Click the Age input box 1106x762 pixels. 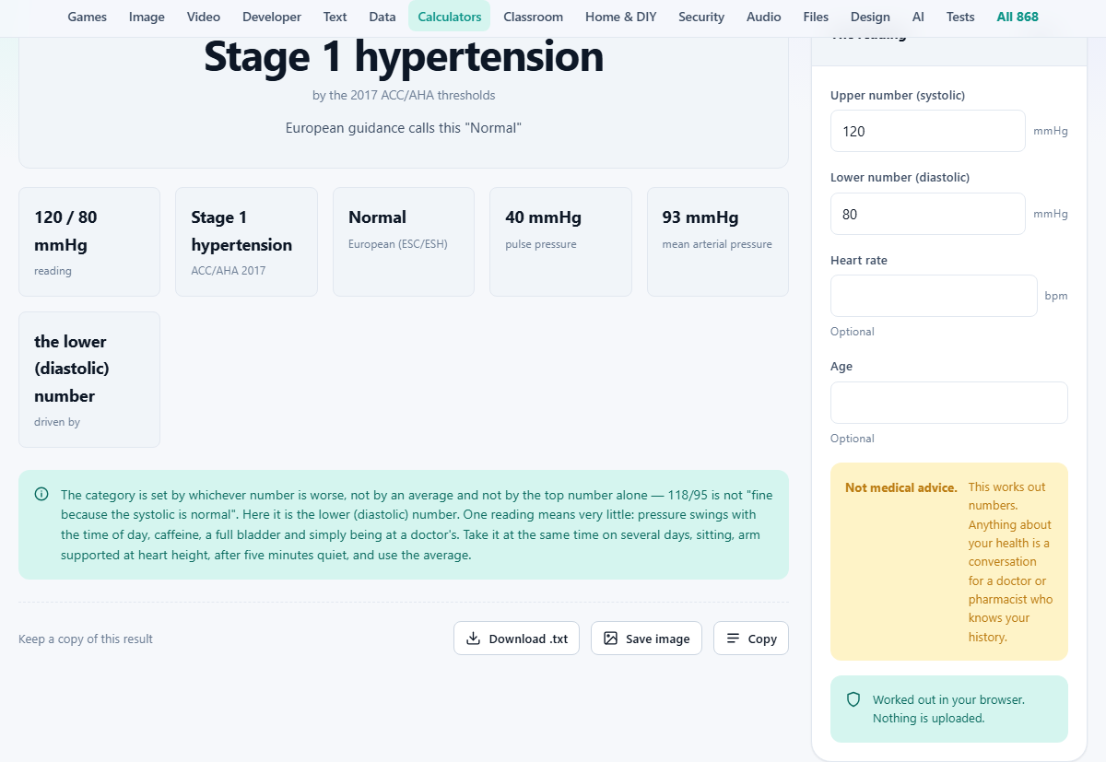949,403
